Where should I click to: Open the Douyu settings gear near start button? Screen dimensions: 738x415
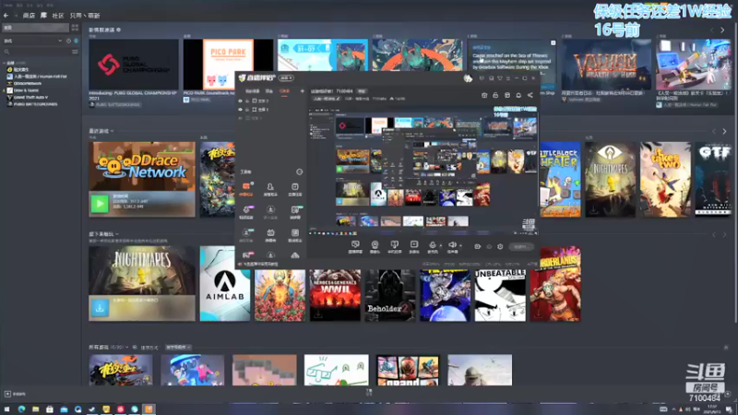click(500, 246)
